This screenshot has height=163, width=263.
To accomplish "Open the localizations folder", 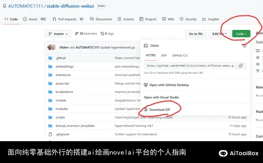I will point(64,92).
